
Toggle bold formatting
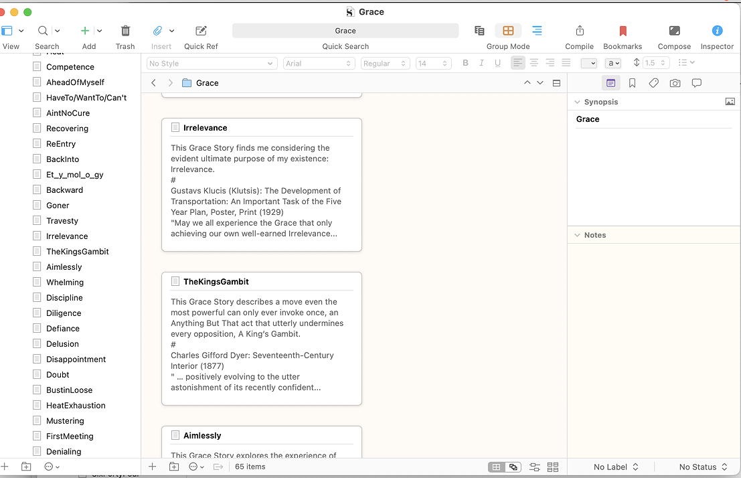tap(465, 63)
